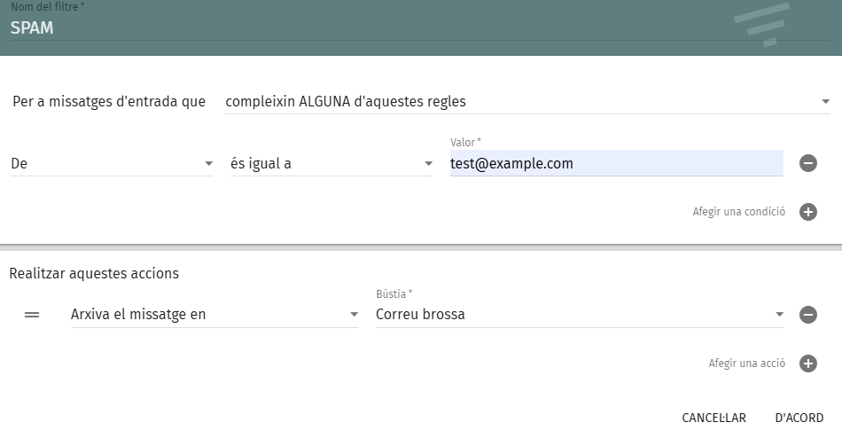Image resolution: width=842 pixels, height=438 pixels.
Task: Click the 'Afegir una acció' text
Action: [x=746, y=363]
